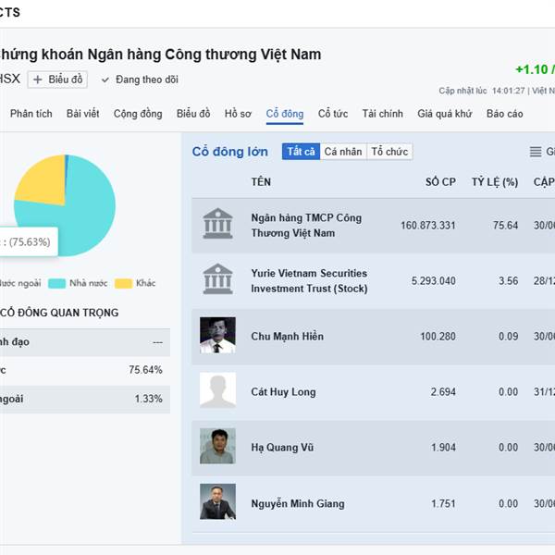Screen dimensions: 555x555
Task: Open Cát Huy Long's placeholder avatar
Action: point(217,390)
